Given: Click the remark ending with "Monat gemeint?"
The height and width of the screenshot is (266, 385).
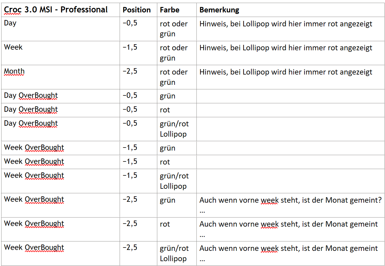Looking at the screenshot, I should 290,200.
